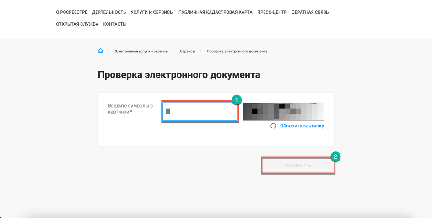This screenshot has height=218, width=432.
Task: Open the ОТКРЫТАЯ СЛУЖБА menu item
Action: click(77, 24)
